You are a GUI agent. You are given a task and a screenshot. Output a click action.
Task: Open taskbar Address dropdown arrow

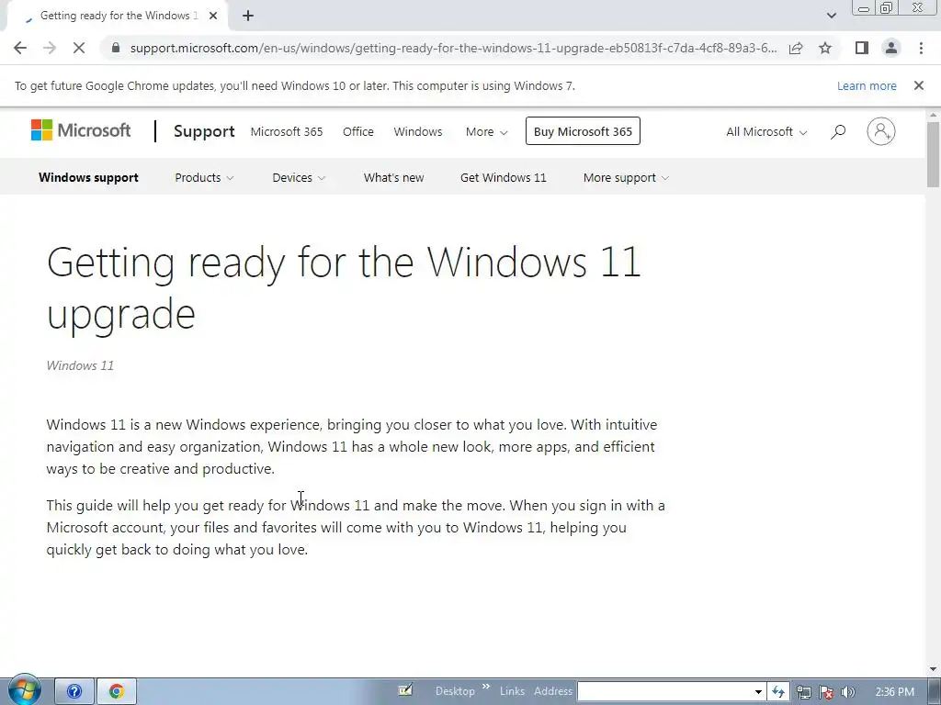[758, 691]
